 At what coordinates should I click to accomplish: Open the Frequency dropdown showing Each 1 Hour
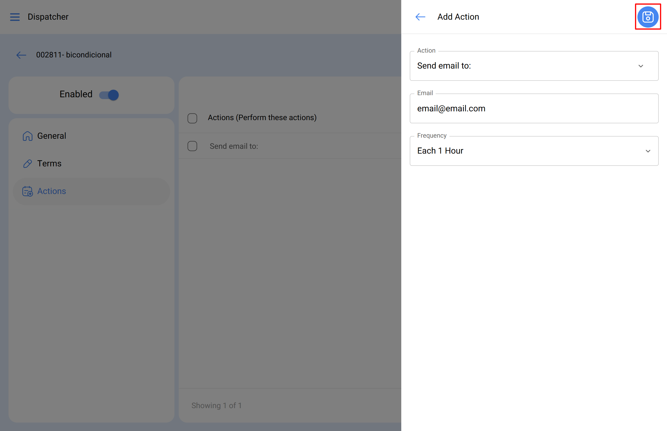point(534,151)
